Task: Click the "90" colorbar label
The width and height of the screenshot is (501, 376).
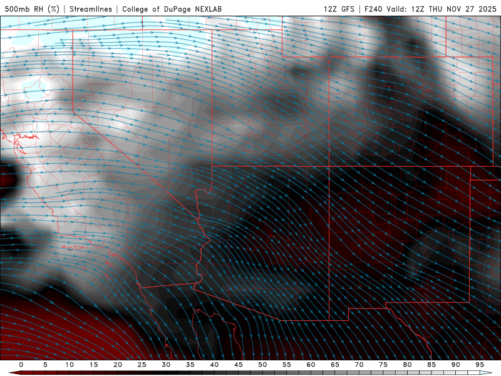Action: pos(456,365)
